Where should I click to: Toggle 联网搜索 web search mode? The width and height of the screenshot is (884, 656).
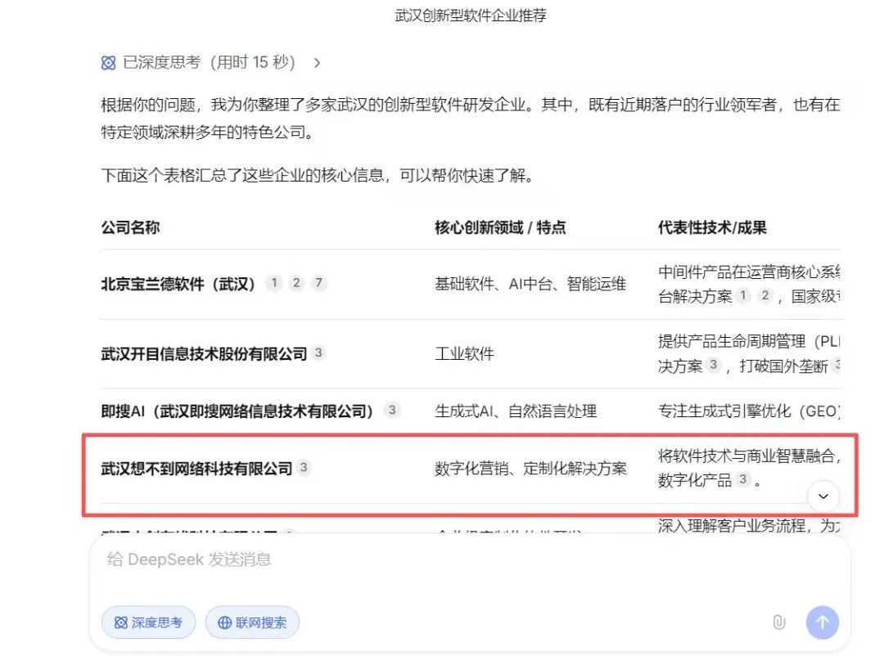tap(252, 622)
